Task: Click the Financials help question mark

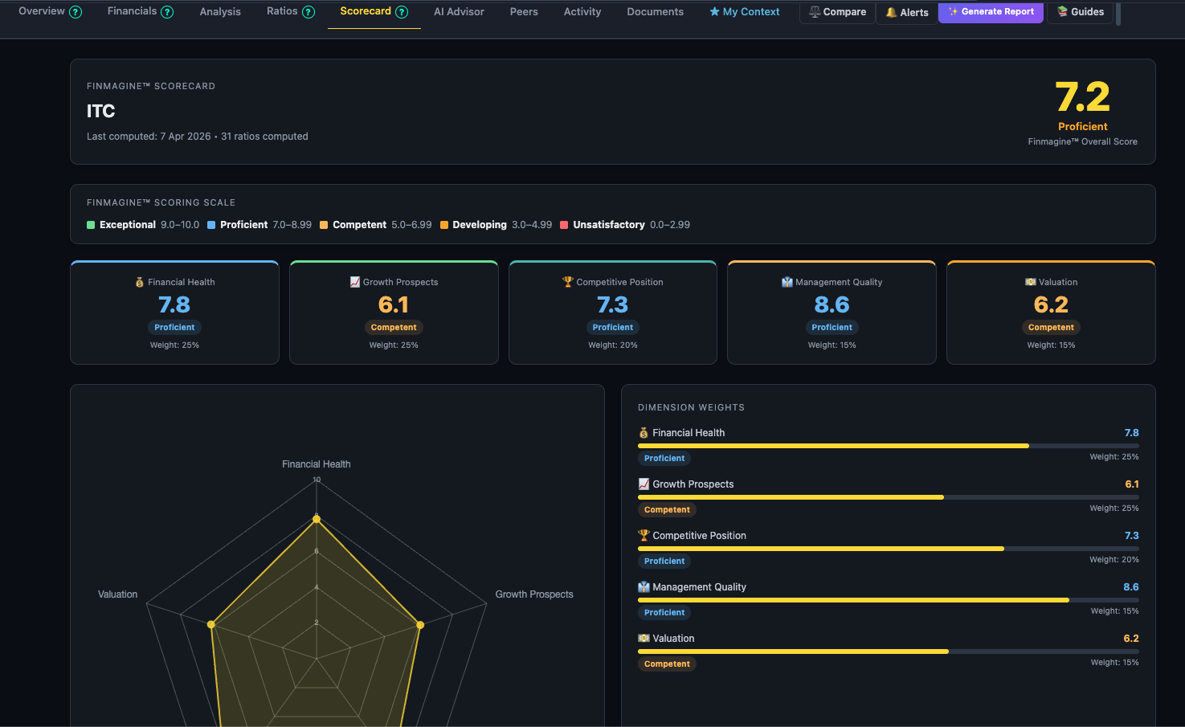Action: click(x=166, y=11)
